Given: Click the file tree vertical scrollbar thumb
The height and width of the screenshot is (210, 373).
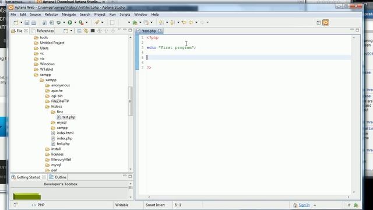Looking at the screenshot, I should pyautogui.click(x=130, y=101).
